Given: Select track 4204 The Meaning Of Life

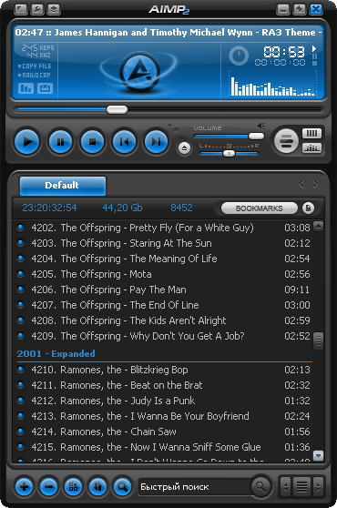Looking at the screenshot, I should pyautogui.click(x=164, y=259).
